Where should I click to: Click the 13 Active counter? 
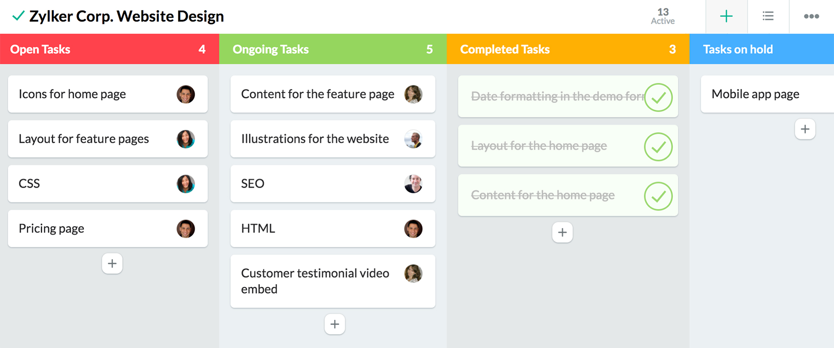pos(663,16)
